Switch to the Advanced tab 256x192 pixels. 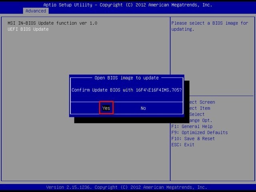(x=36, y=11)
